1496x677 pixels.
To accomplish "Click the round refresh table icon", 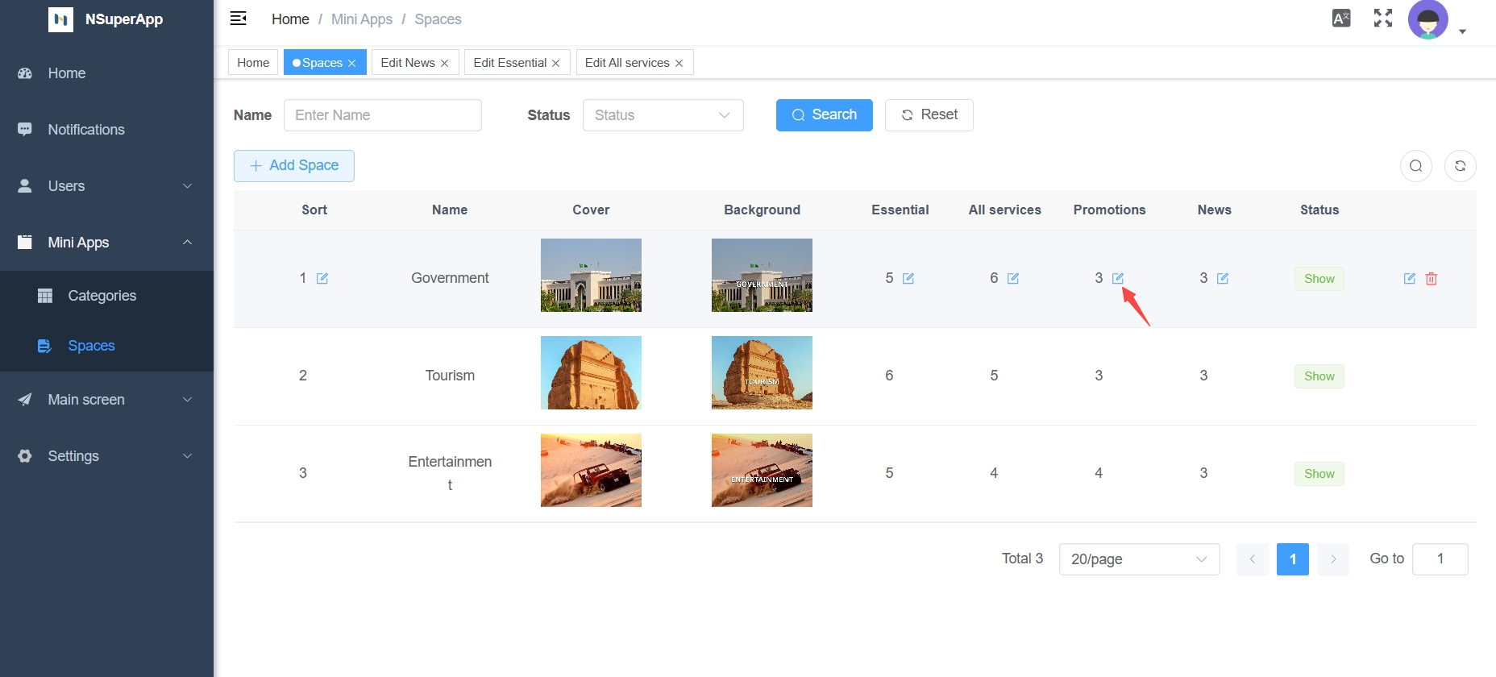I will 1460,166.
